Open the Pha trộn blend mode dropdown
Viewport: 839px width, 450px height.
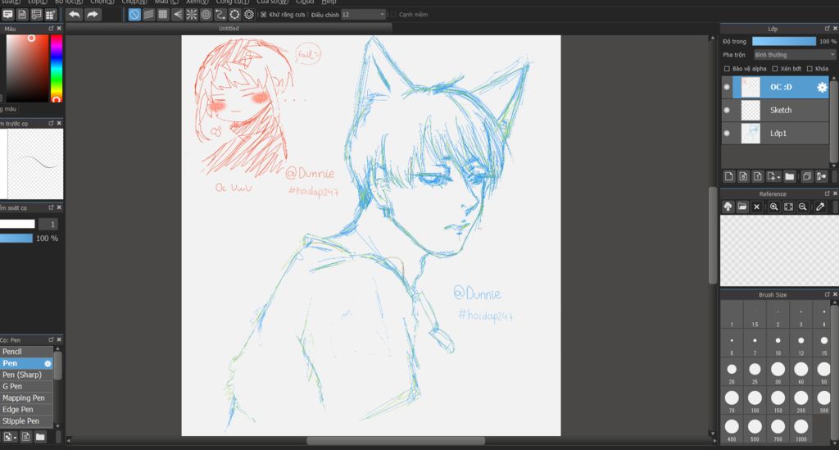pos(794,55)
